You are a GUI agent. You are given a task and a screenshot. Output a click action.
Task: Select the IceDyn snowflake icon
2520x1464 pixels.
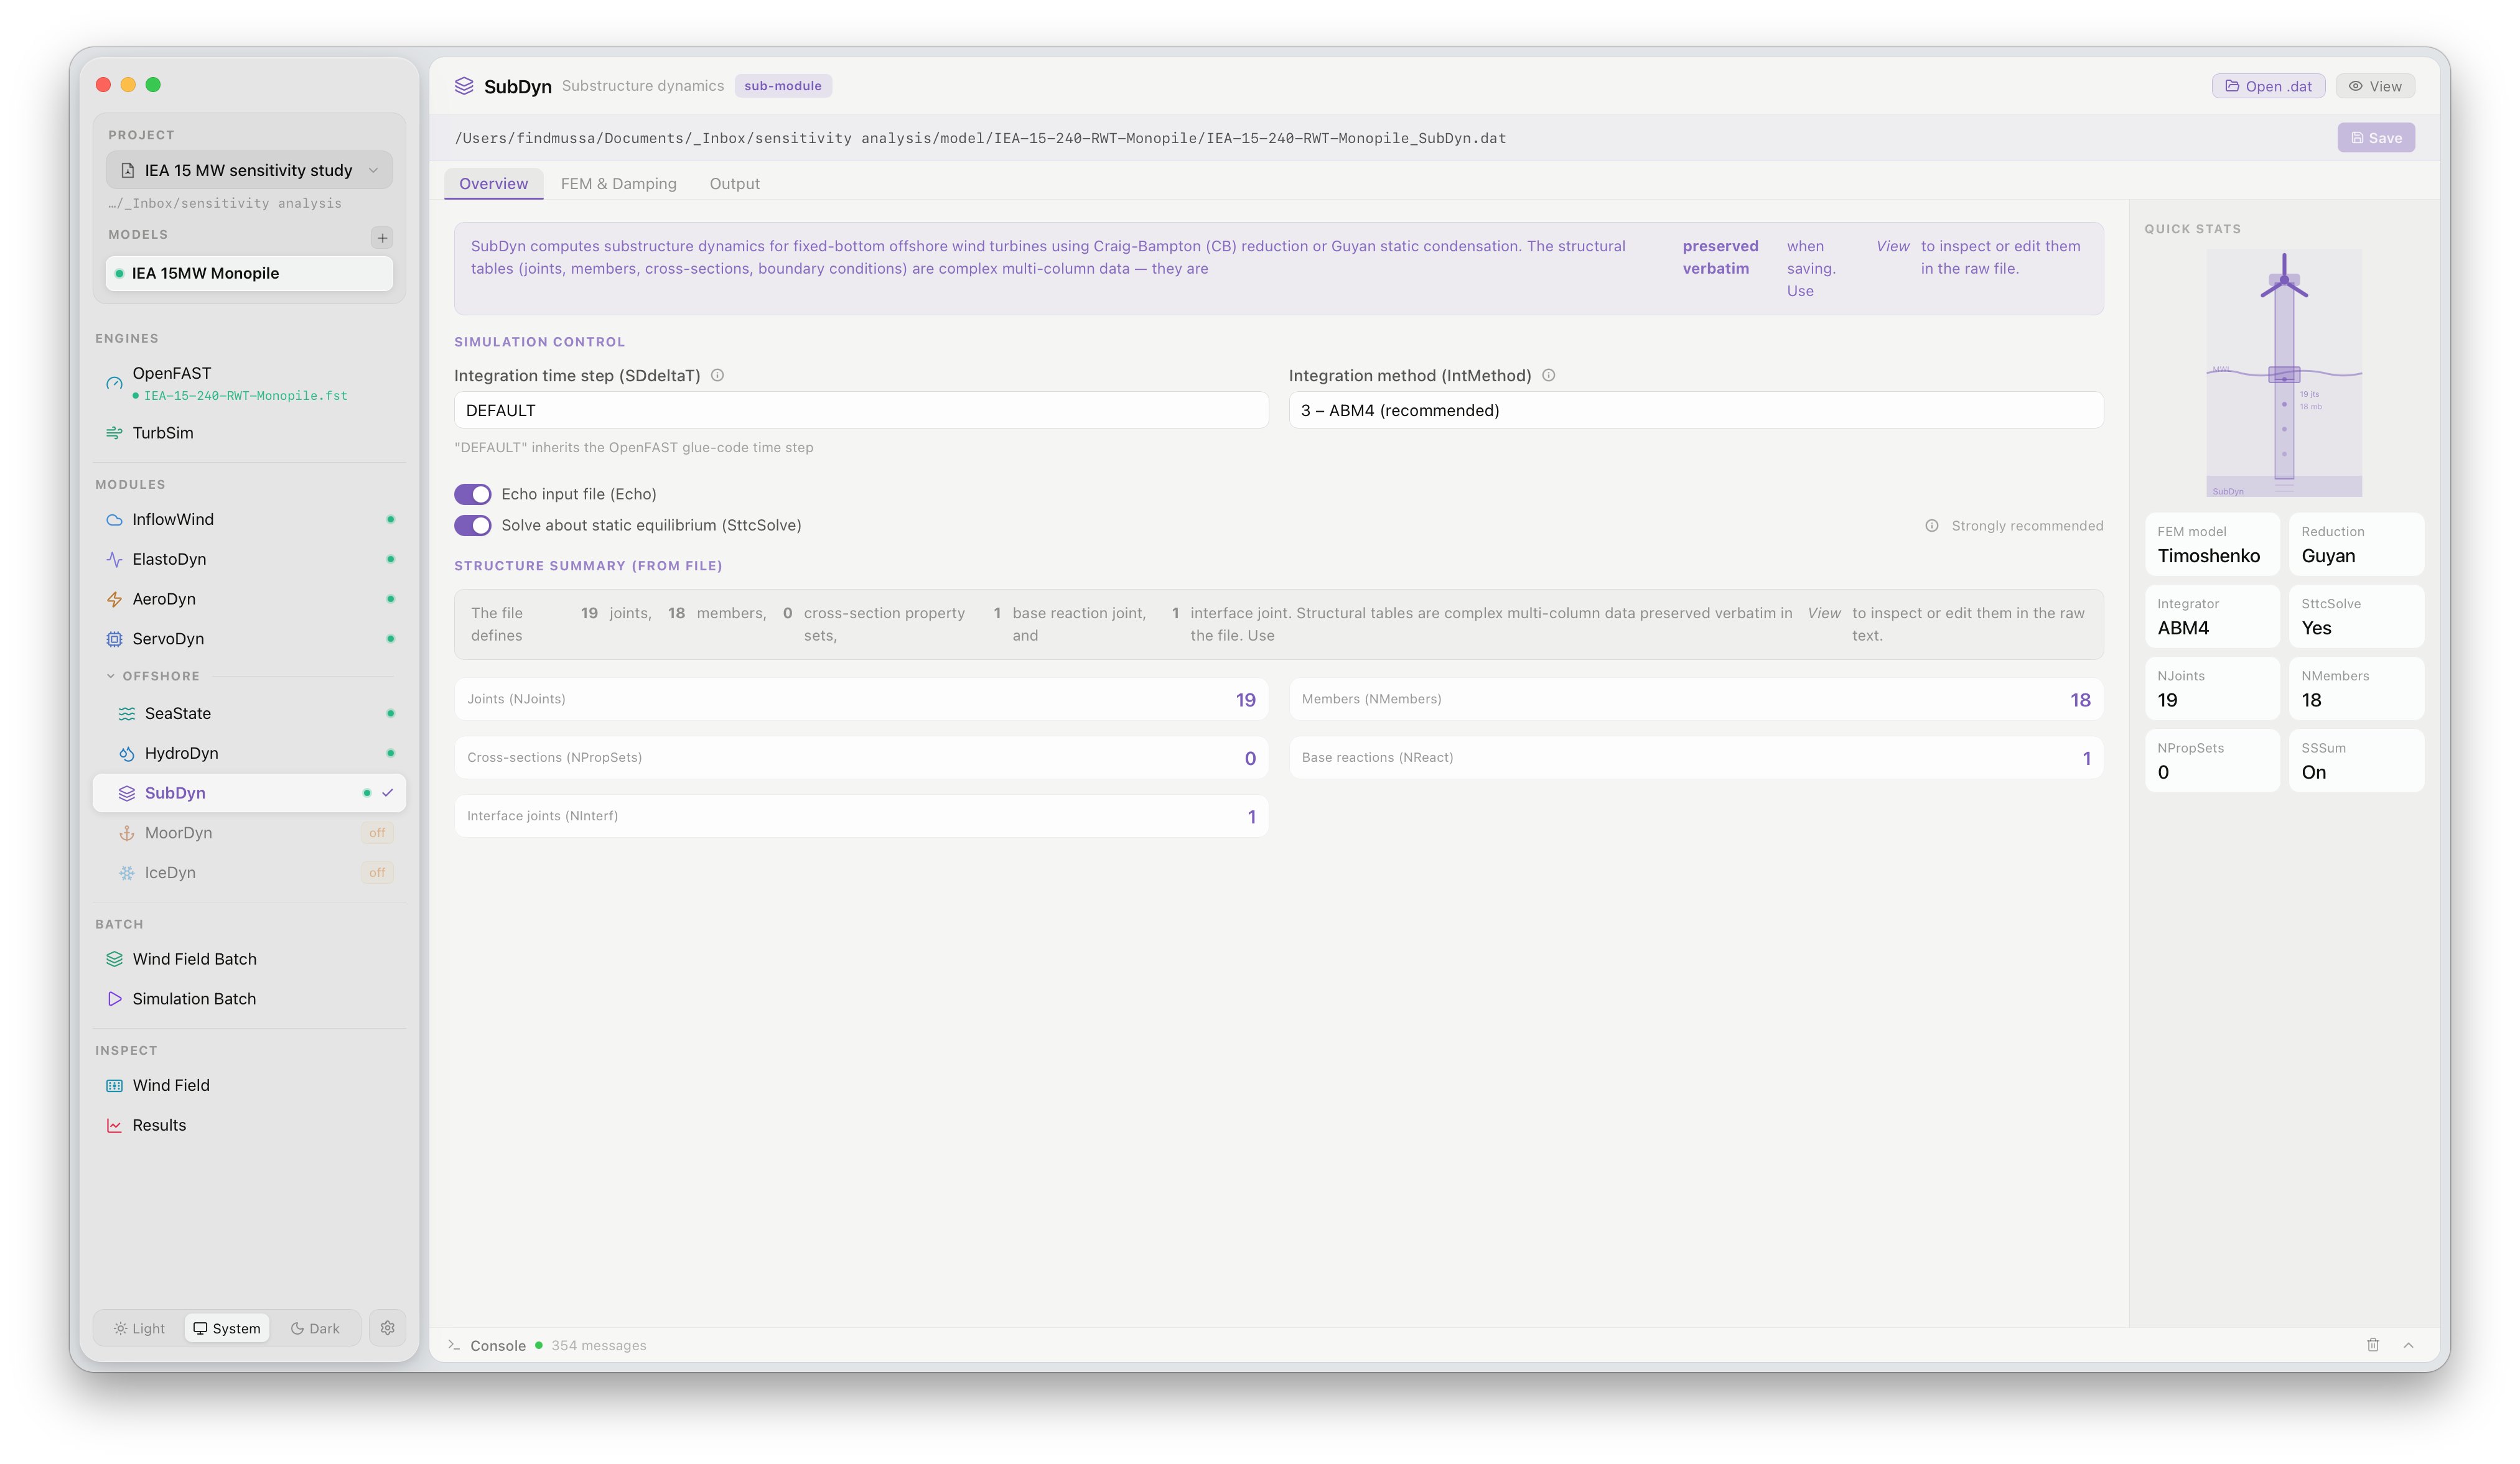click(127, 873)
